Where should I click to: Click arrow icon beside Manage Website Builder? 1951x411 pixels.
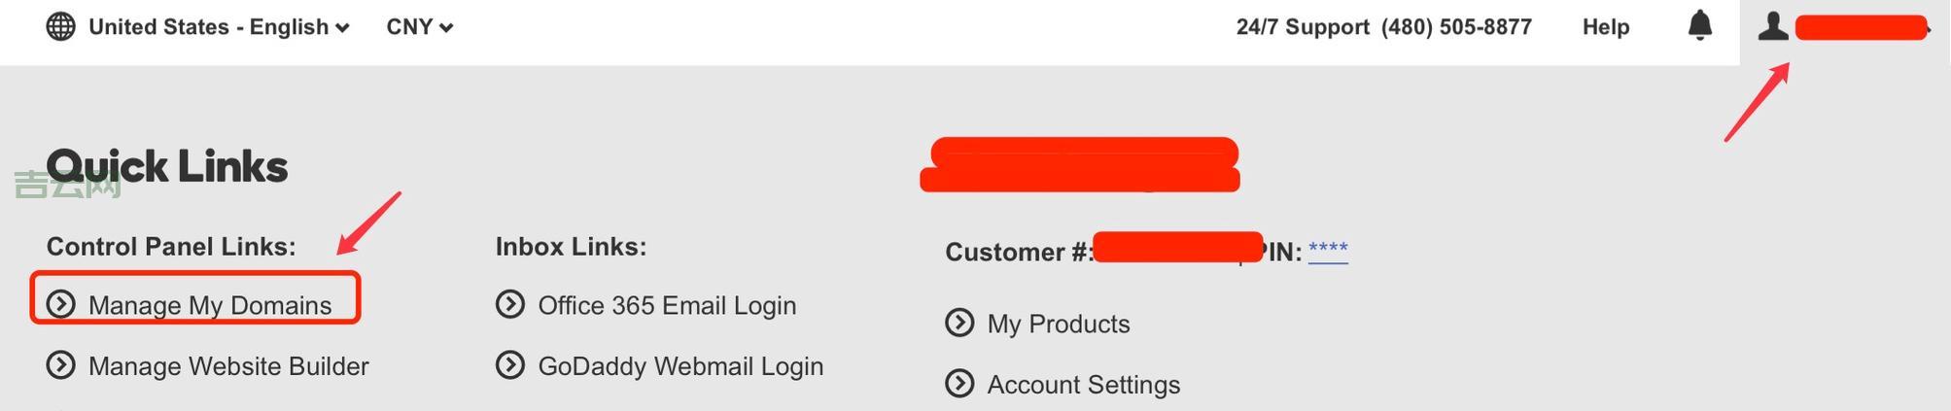(60, 365)
